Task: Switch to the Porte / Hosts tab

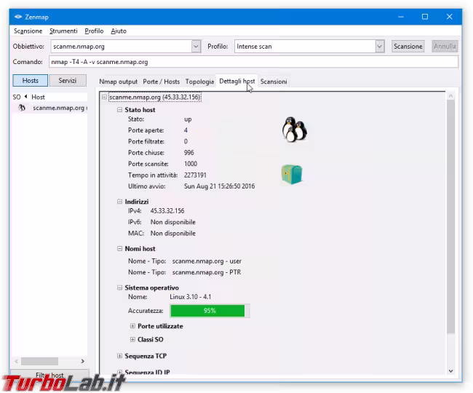Action: (161, 82)
